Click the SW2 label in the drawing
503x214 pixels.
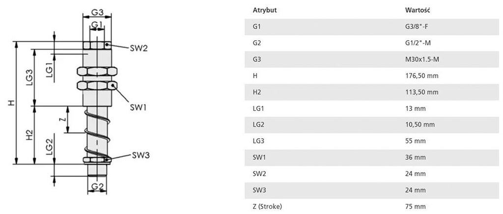click(139, 48)
